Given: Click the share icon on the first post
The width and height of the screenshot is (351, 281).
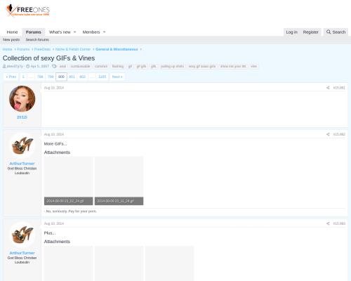Looking at the screenshot, I should click(328, 88).
